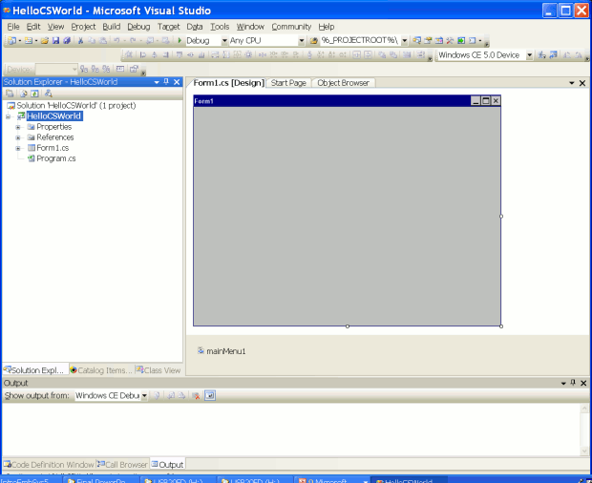Expand the Properties node in the tree

pyautogui.click(x=18, y=127)
